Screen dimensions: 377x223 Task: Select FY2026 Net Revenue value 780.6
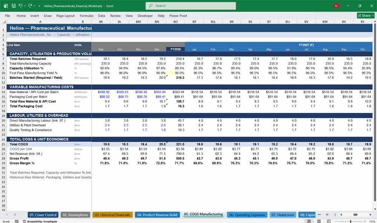pos(176,154)
